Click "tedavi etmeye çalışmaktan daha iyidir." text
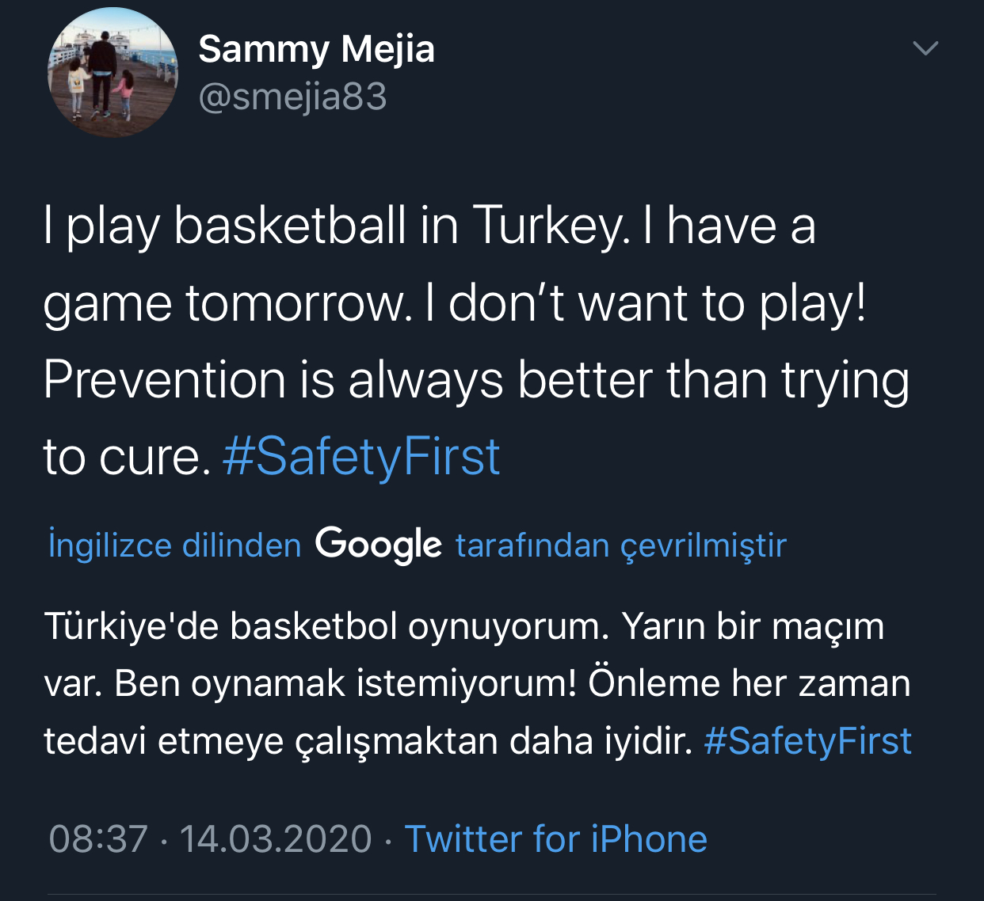984x901 pixels. [368, 741]
